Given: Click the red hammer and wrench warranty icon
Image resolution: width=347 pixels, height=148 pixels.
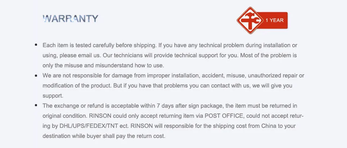Looking at the screenshot, I should coord(250,21).
